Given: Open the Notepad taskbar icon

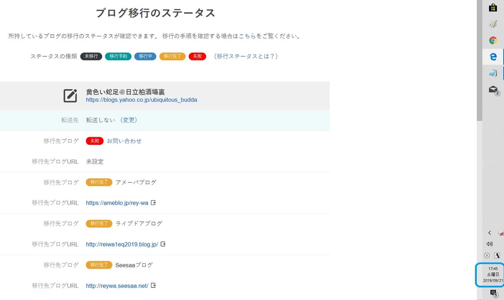Looking at the screenshot, I should [493, 73].
